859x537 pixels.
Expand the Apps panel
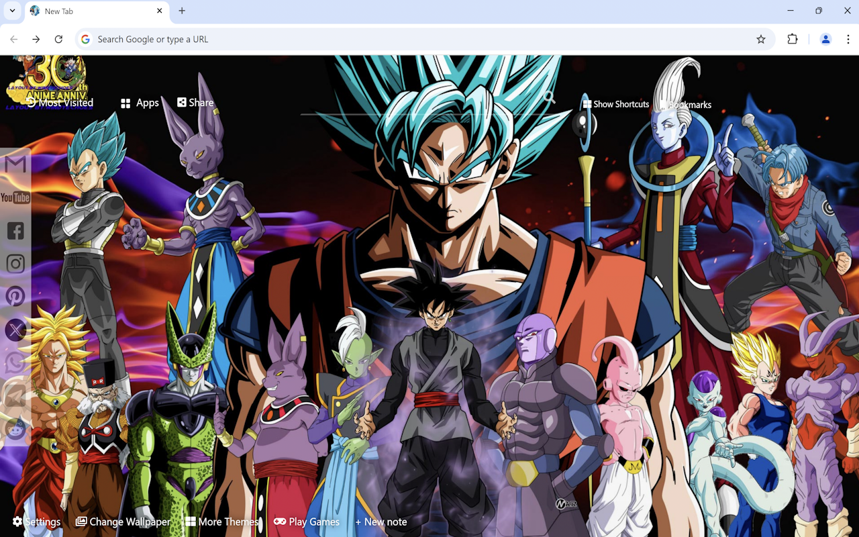click(140, 102)
